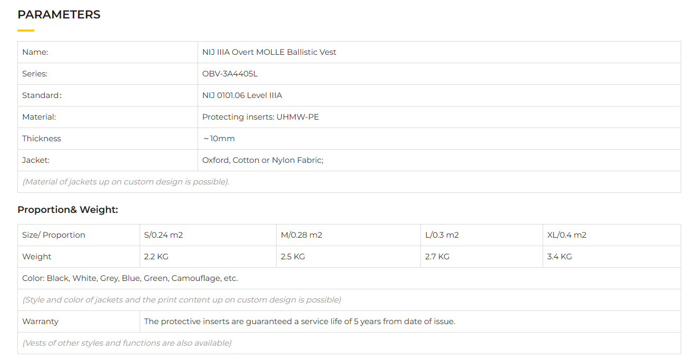Click the PARAMETERS heading
The width and height of the screenshot is (687, 361).
(x=59, y=15)
